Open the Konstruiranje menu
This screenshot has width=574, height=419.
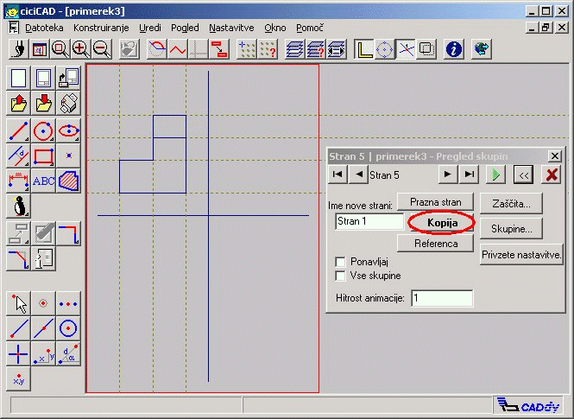point(101,28)
